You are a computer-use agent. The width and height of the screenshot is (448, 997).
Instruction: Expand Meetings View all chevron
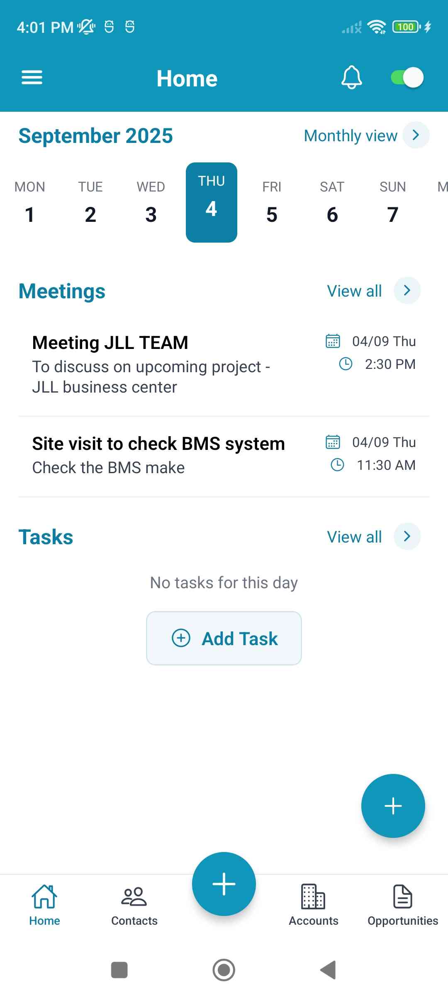(x=407, y=291)
